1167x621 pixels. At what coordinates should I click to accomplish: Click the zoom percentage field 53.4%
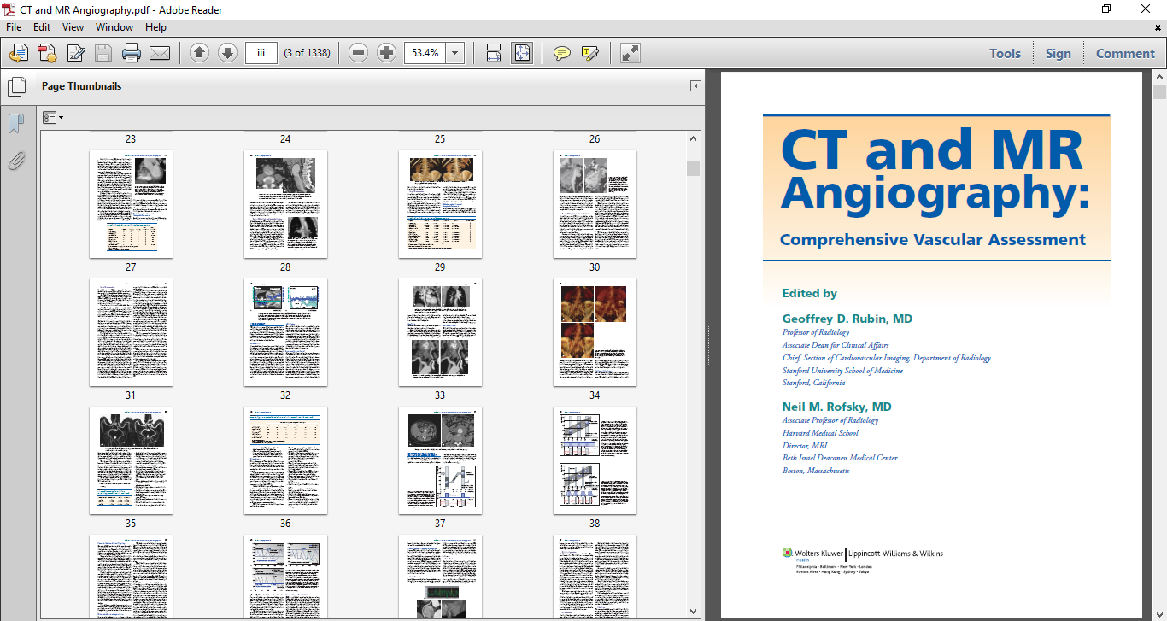pos(425,53)
